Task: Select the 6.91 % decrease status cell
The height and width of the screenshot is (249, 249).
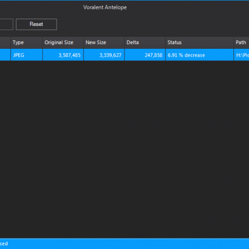Action: tap(200, 55)
